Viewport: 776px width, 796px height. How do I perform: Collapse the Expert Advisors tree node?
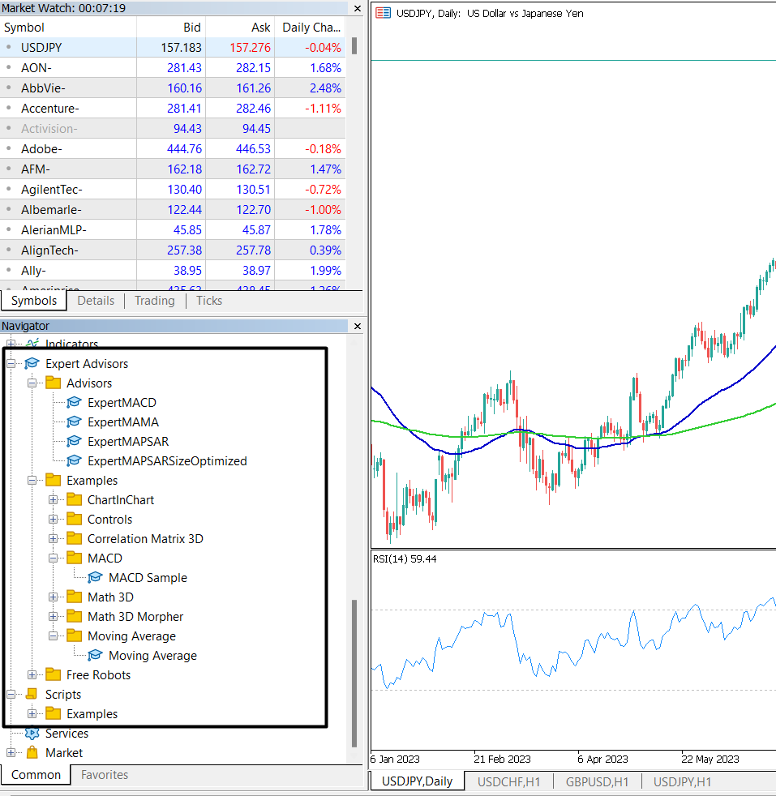11,364
